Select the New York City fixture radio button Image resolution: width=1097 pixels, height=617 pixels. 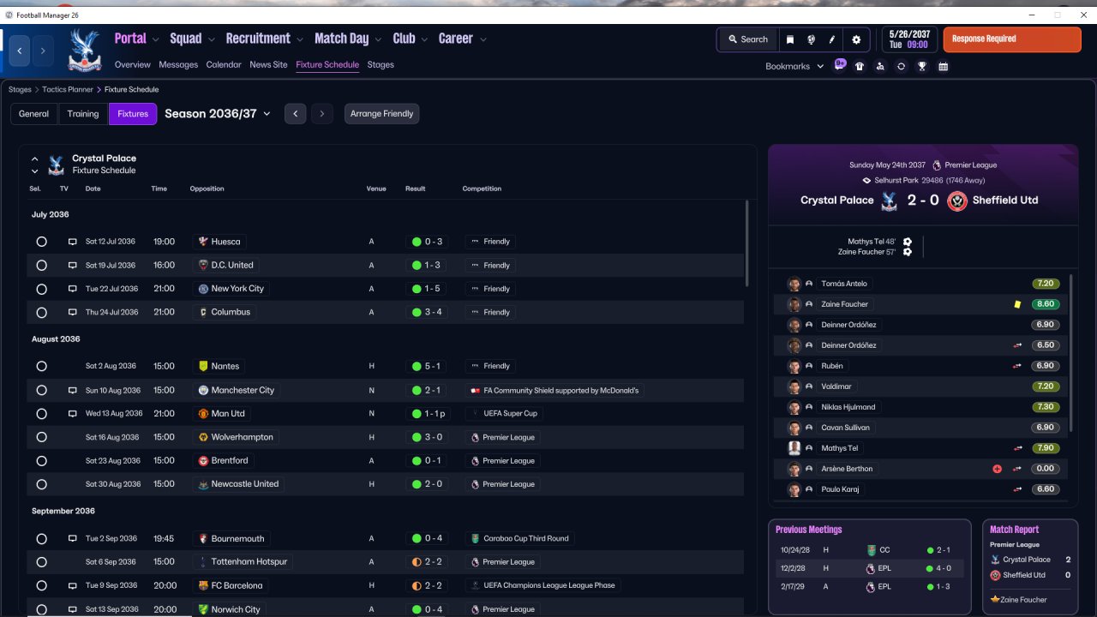41,289
